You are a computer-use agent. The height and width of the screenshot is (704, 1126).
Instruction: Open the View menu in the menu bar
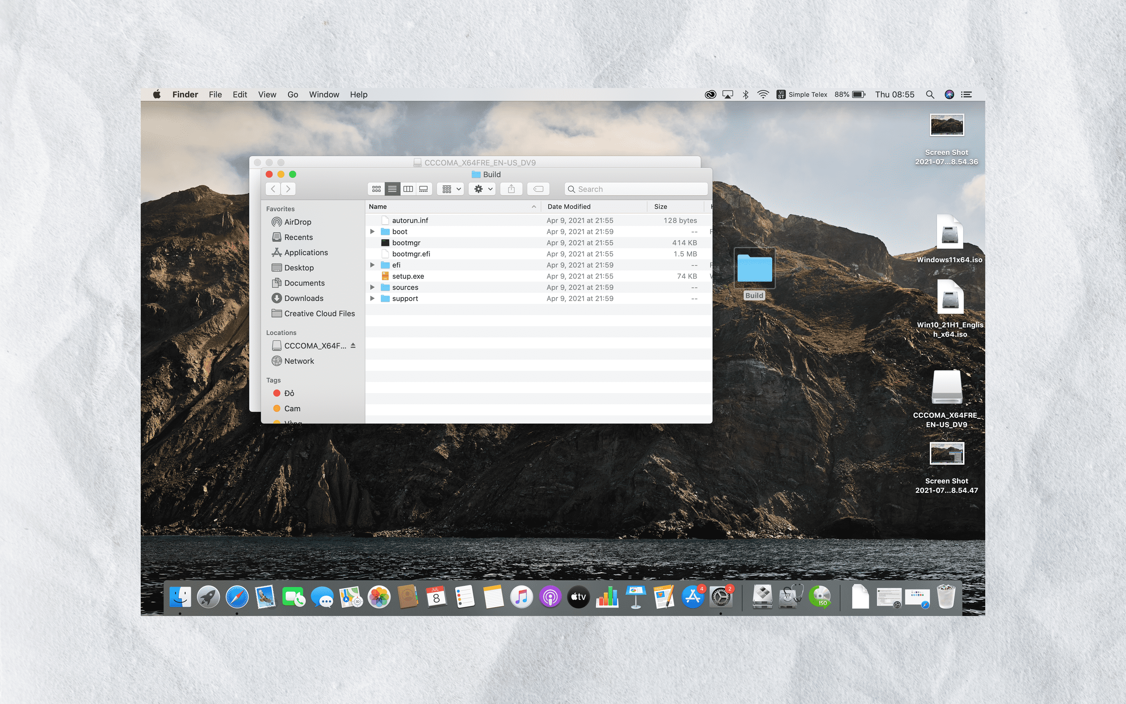(267, 95)
